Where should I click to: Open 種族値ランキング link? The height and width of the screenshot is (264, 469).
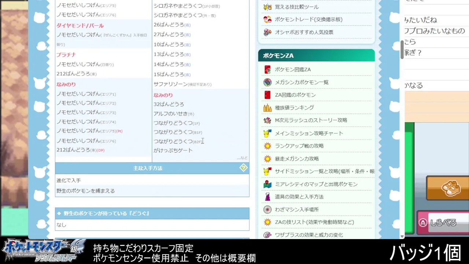pos(294,108)
